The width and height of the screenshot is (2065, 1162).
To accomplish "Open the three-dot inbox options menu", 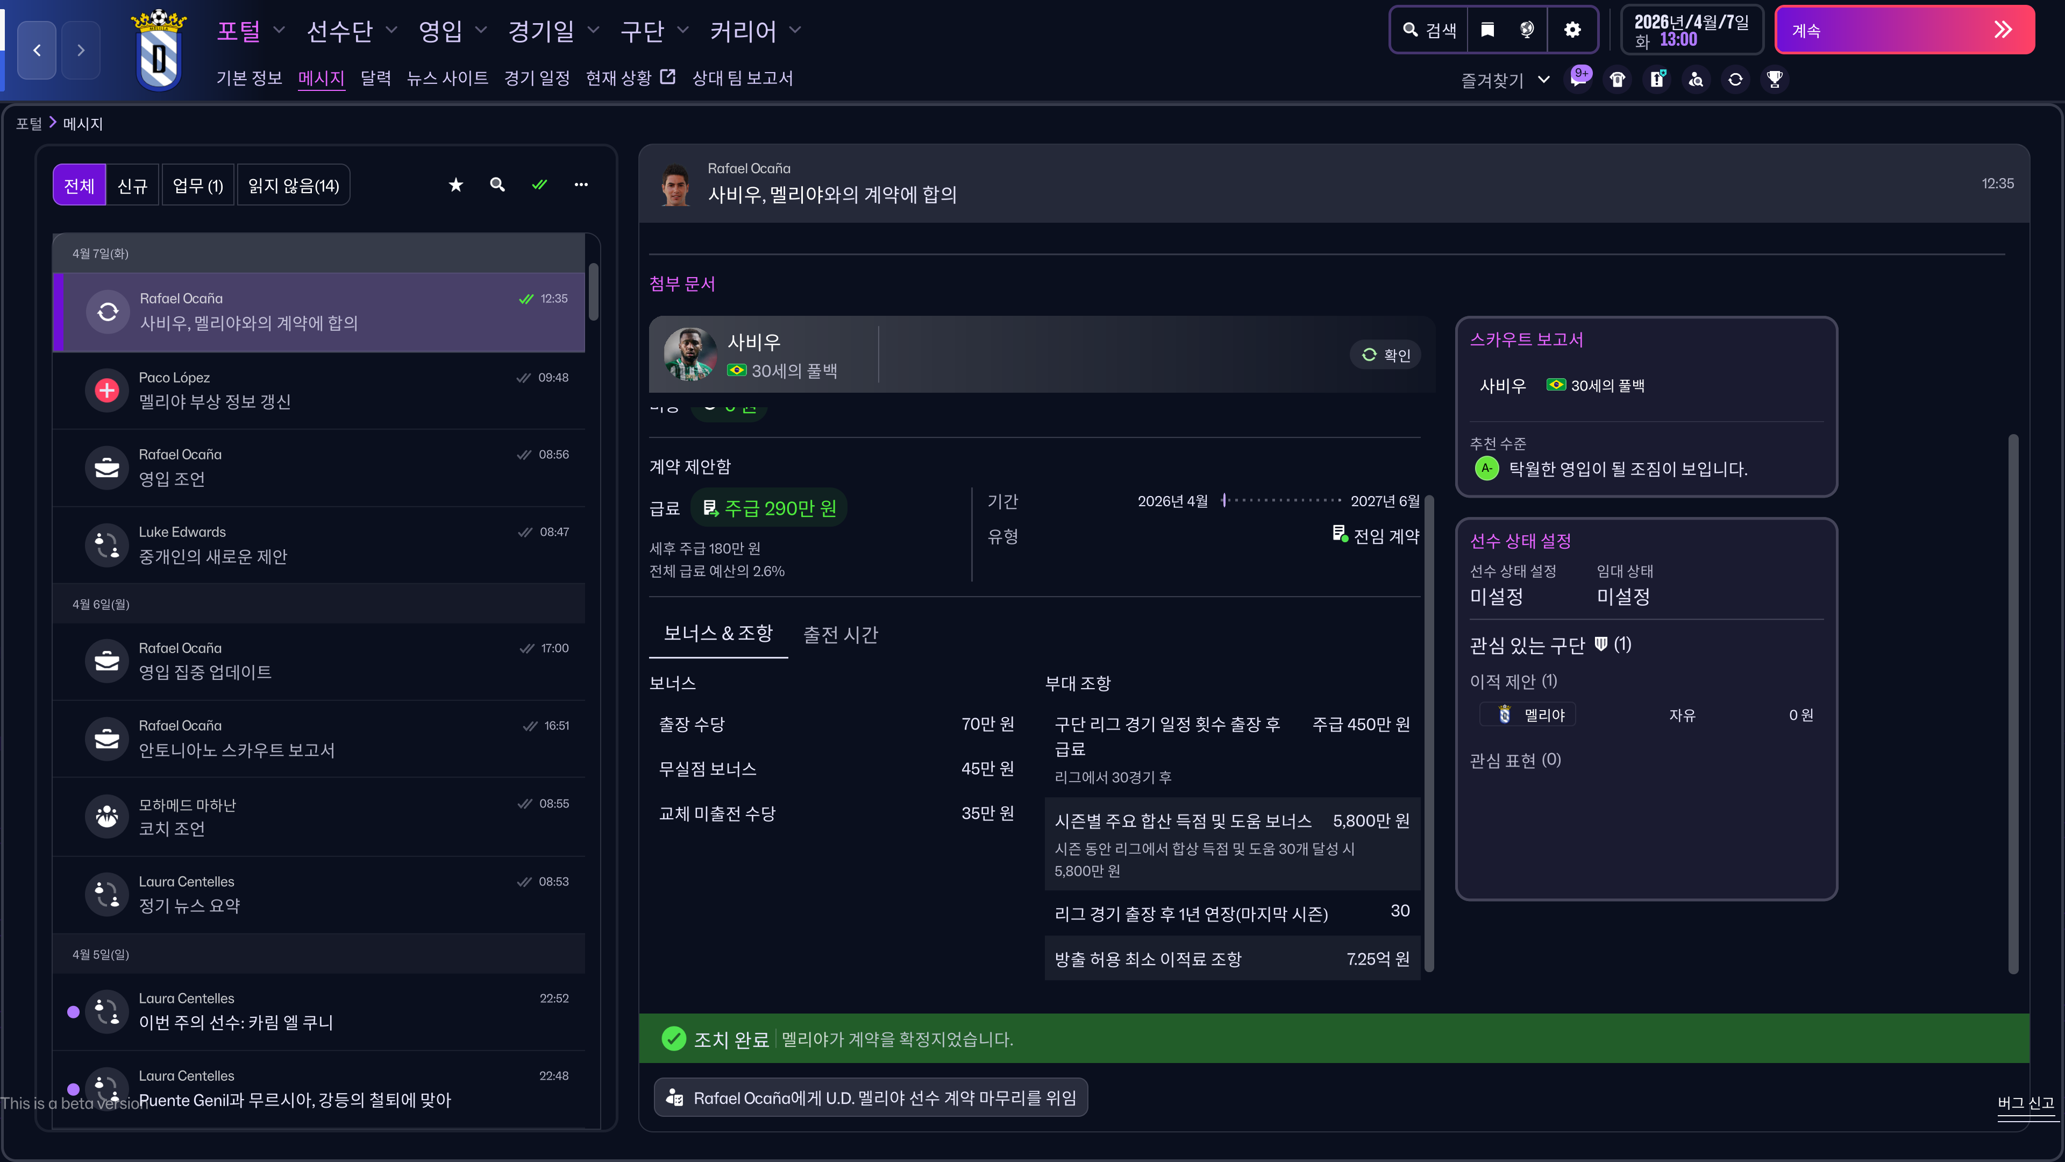I will [581, 185].
